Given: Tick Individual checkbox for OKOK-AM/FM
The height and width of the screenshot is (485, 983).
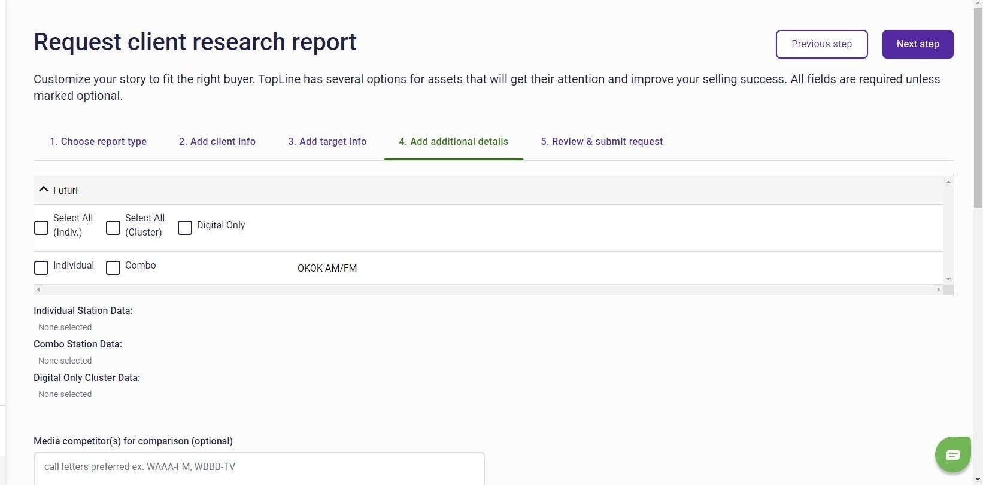Looking at the screenshot, I should coord(41,268).
